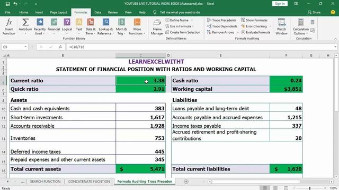The height and width of the screenshot is (190, 339).
Task: Switch to the Page Layout tab
Action: coord(58,12)
